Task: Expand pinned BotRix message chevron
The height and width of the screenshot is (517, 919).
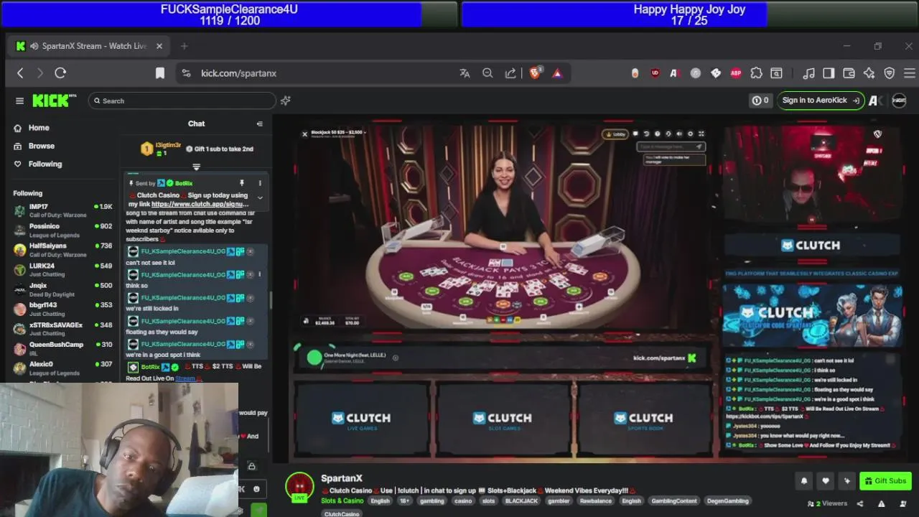Action: tap(260, 197)
